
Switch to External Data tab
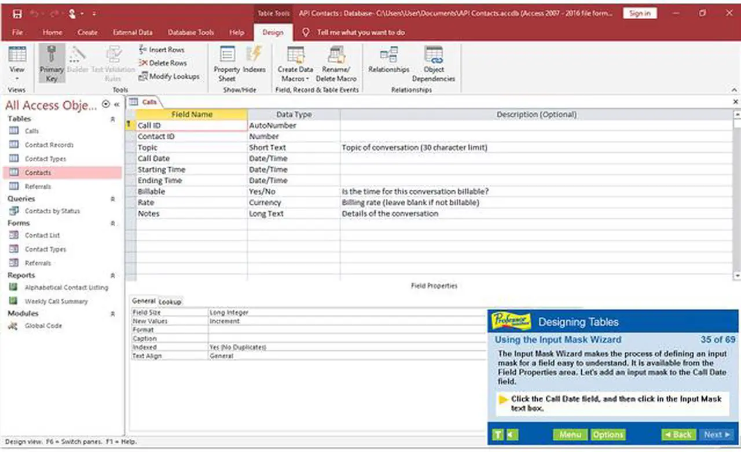tap(133, 32)
